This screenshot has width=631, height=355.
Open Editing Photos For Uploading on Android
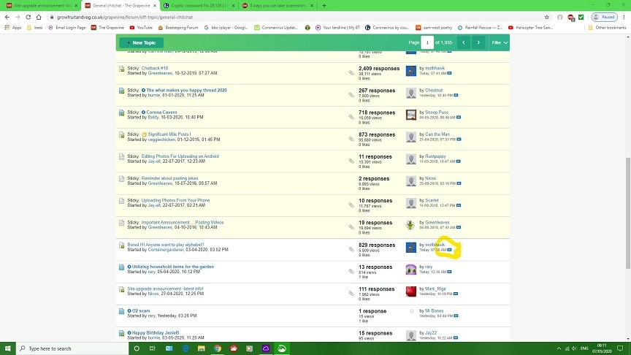tap(180, 156)
